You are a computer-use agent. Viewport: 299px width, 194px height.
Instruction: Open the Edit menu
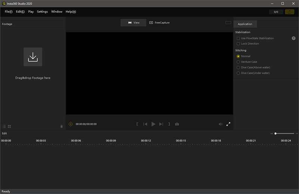[20, 12]
